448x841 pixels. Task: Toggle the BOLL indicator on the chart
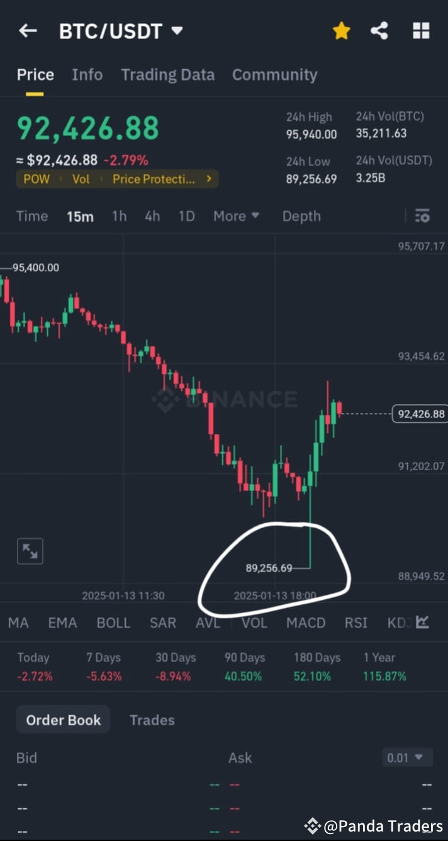[113, 622]
